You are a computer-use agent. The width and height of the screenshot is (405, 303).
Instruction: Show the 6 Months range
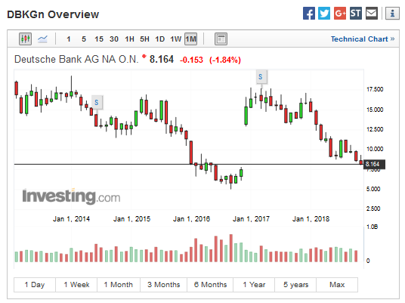click(210, 285)
